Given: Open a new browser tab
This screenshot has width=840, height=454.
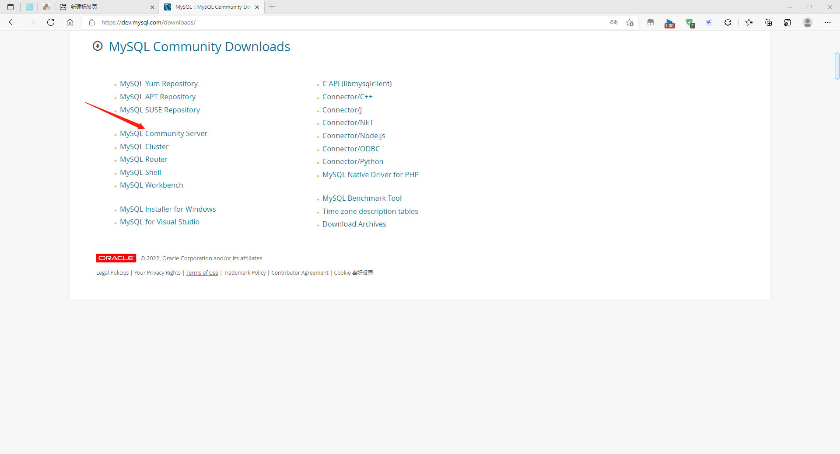Looking at the screenshot, I should pos(272,7).
